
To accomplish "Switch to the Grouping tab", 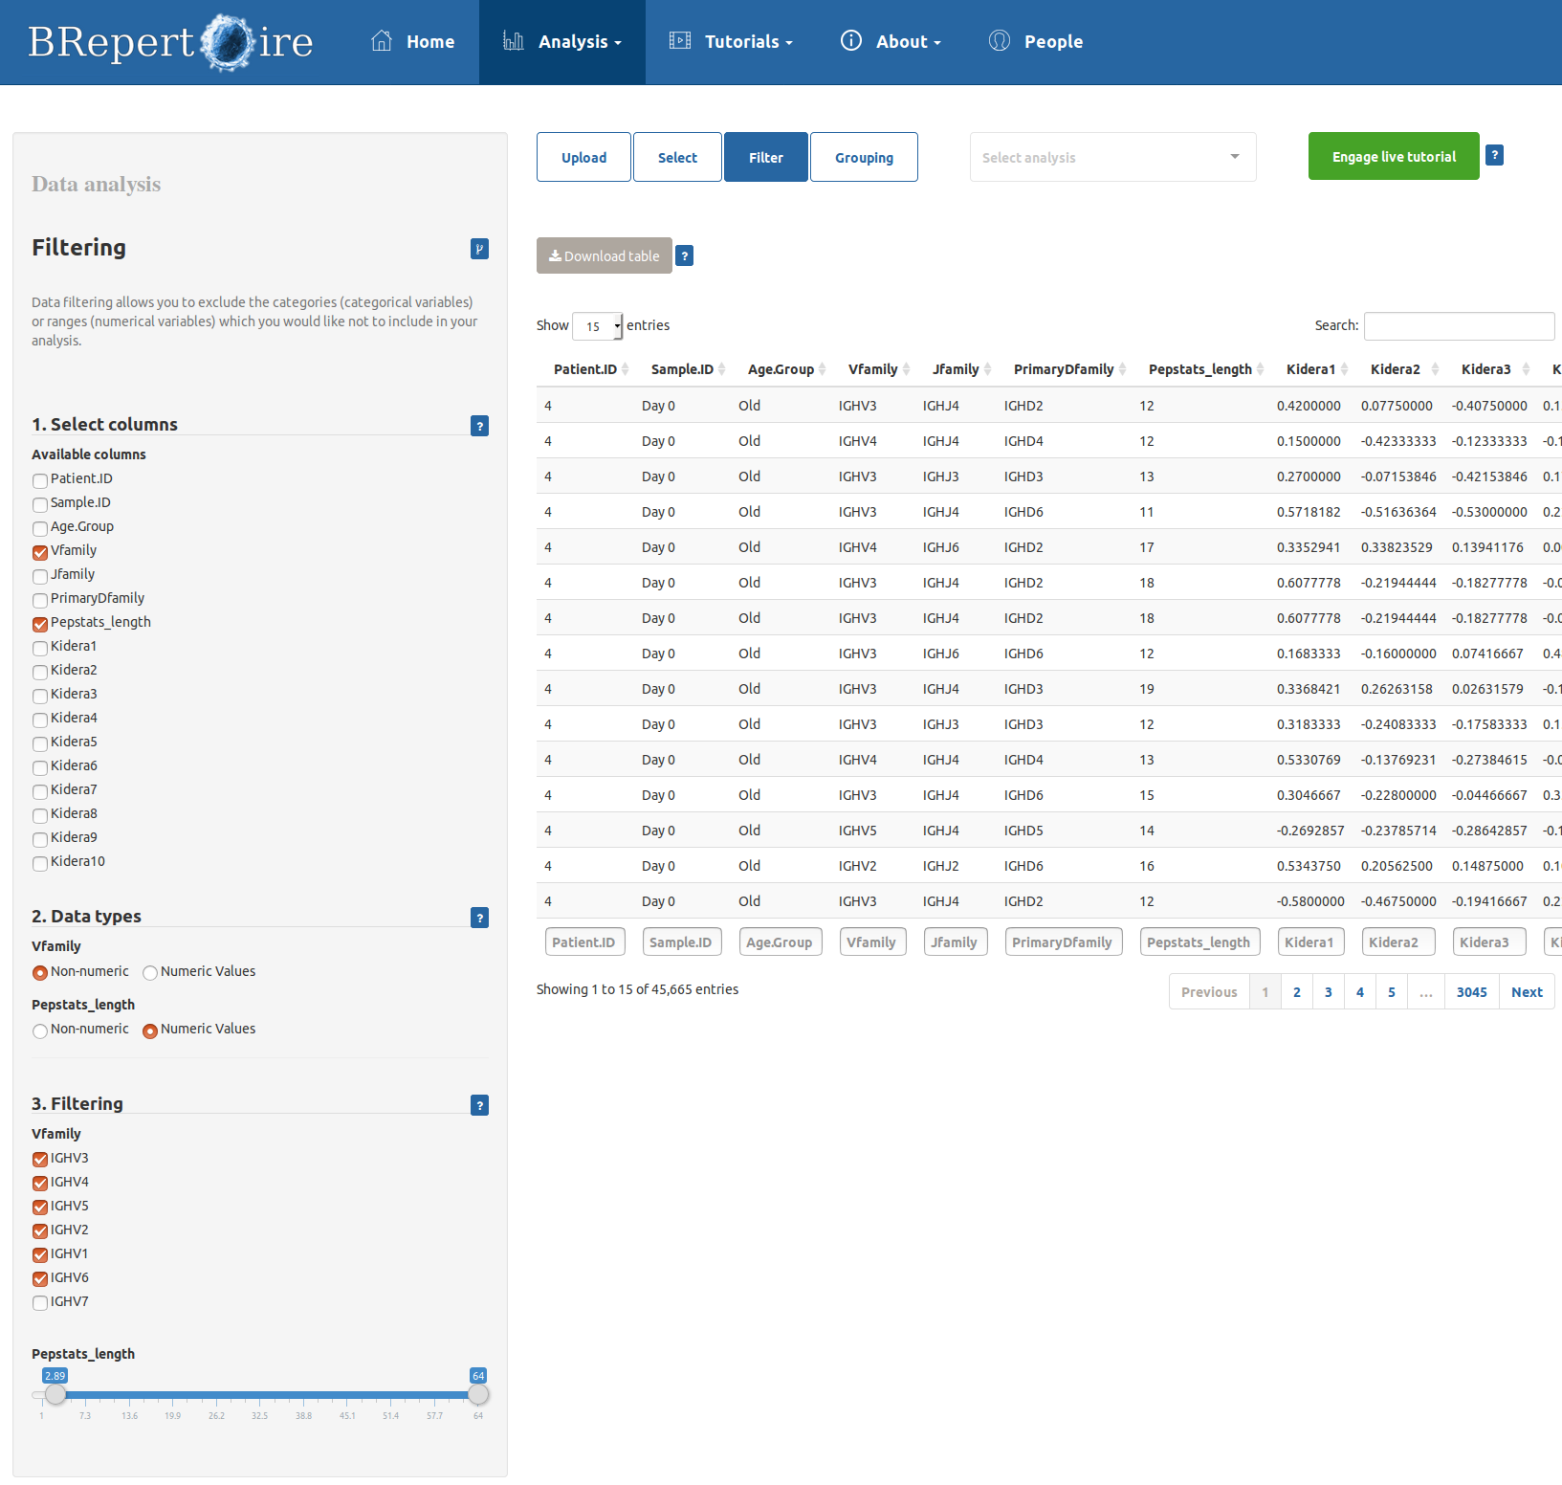I will coord(864,157).
